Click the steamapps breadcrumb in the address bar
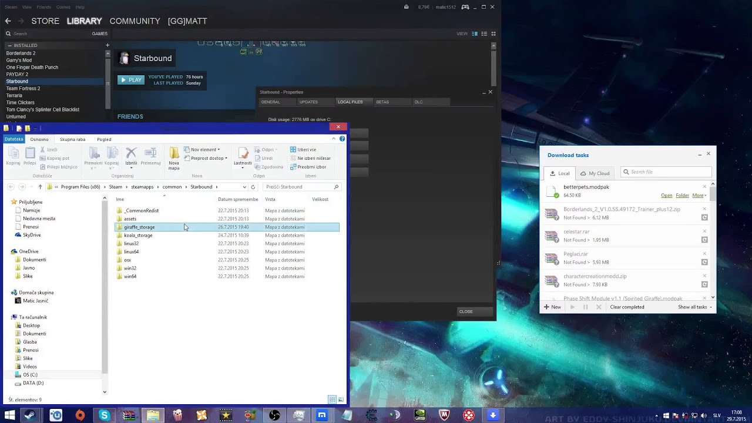 tap(142, 187)
